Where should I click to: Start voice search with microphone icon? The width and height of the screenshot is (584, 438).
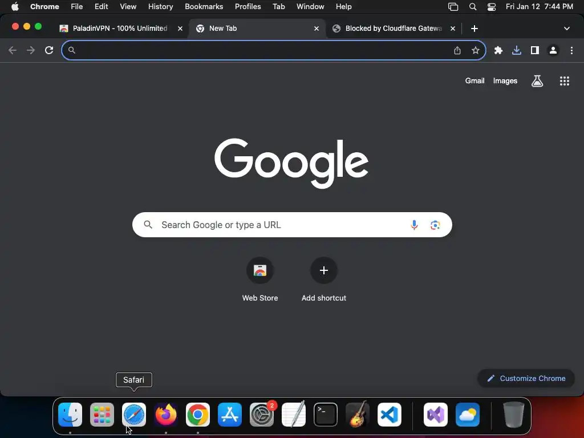(414, 225)
